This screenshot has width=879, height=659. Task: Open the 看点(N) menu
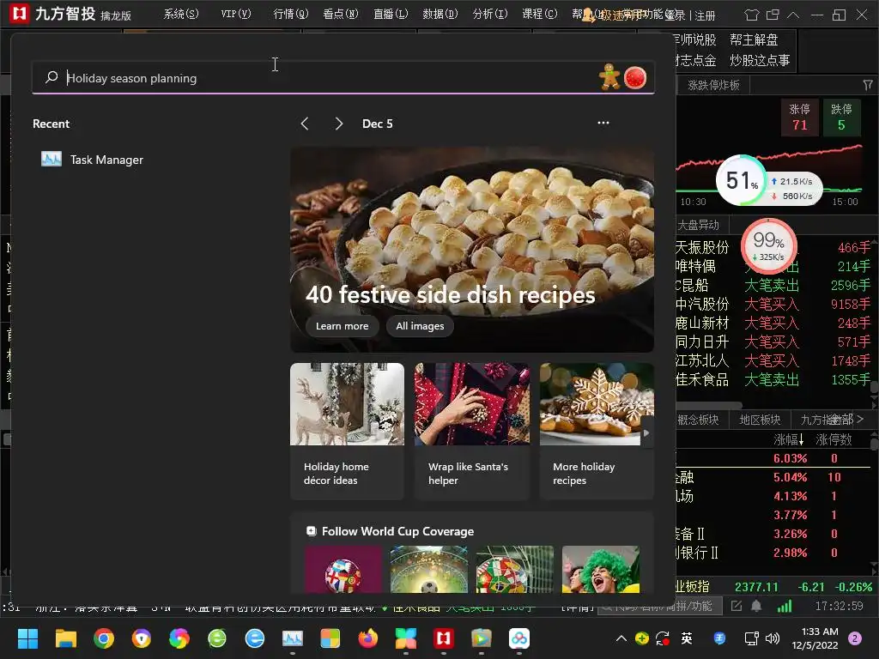(341, 14)
